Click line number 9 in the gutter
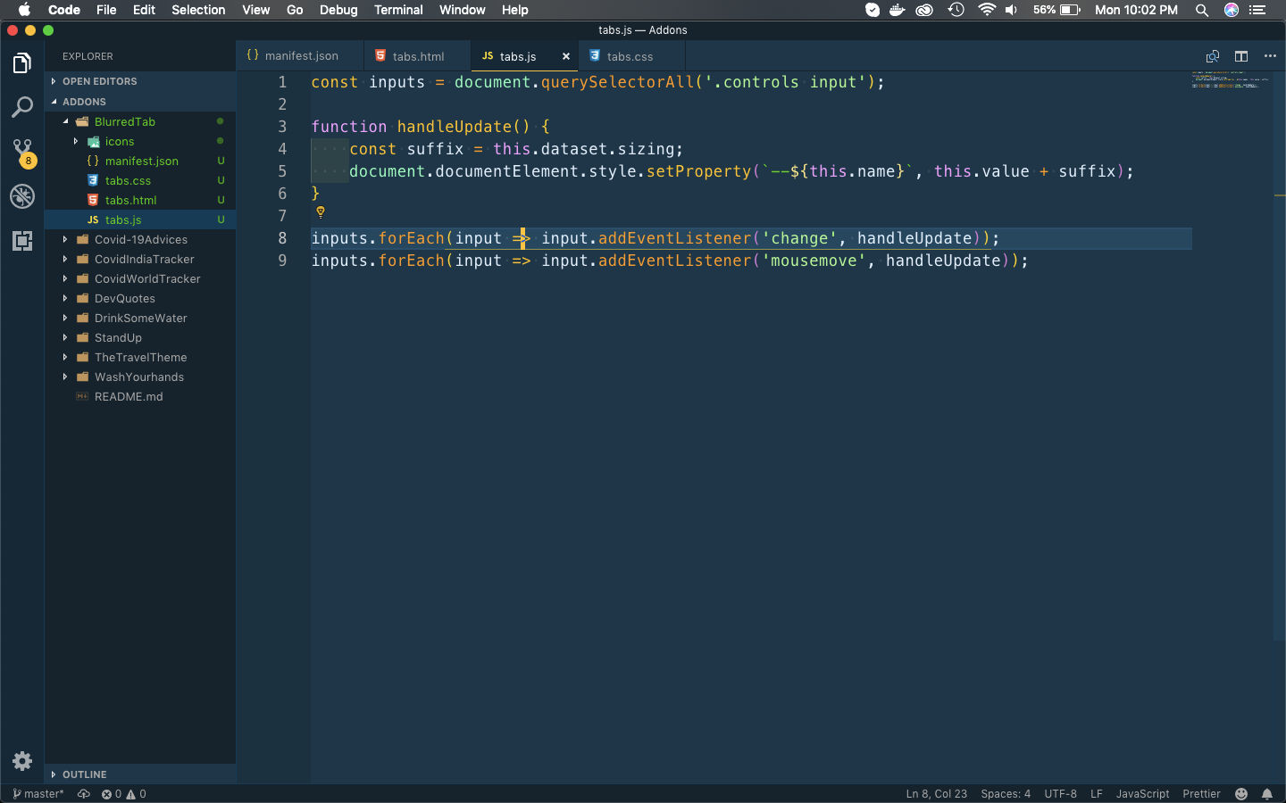This screenshot has height=803, width=1286. [x=282, y=261]
